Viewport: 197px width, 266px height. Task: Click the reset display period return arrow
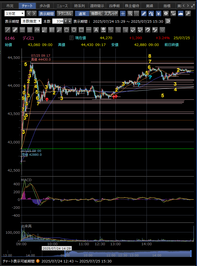pos(168,21)
